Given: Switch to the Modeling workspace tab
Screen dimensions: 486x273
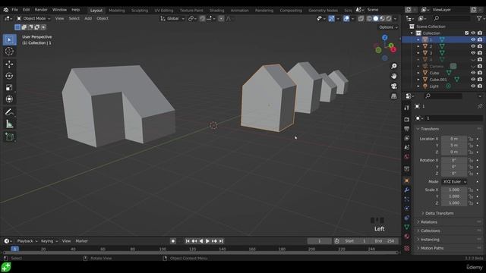Looking at the screenshot, I should [x=117, y=11].
